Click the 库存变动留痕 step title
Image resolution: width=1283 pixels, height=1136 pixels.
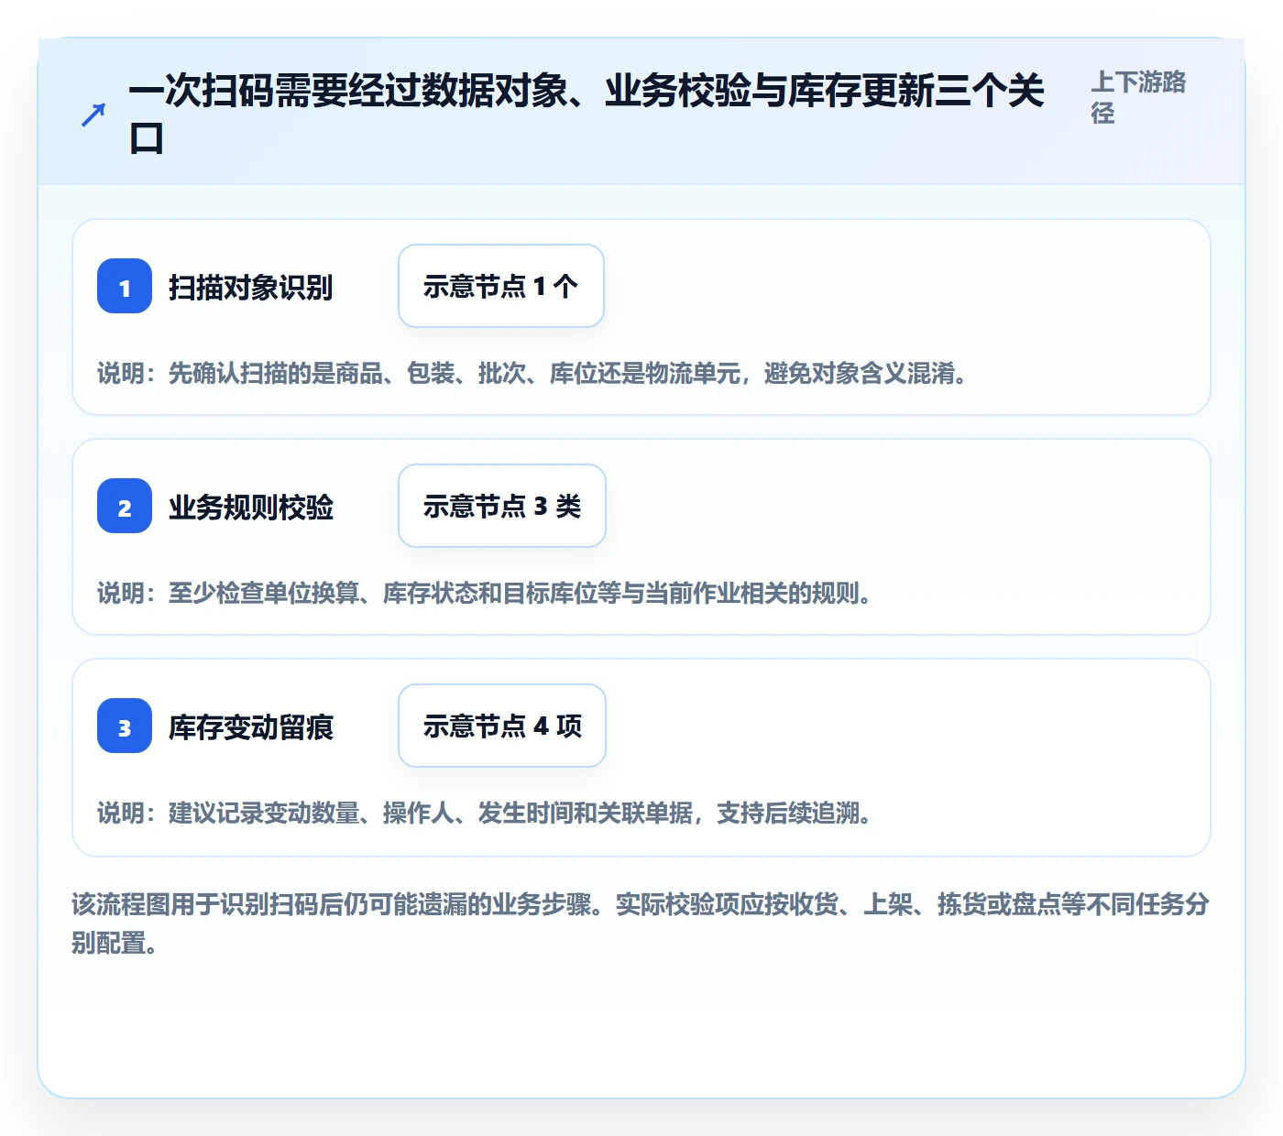(x=250, y=727)
